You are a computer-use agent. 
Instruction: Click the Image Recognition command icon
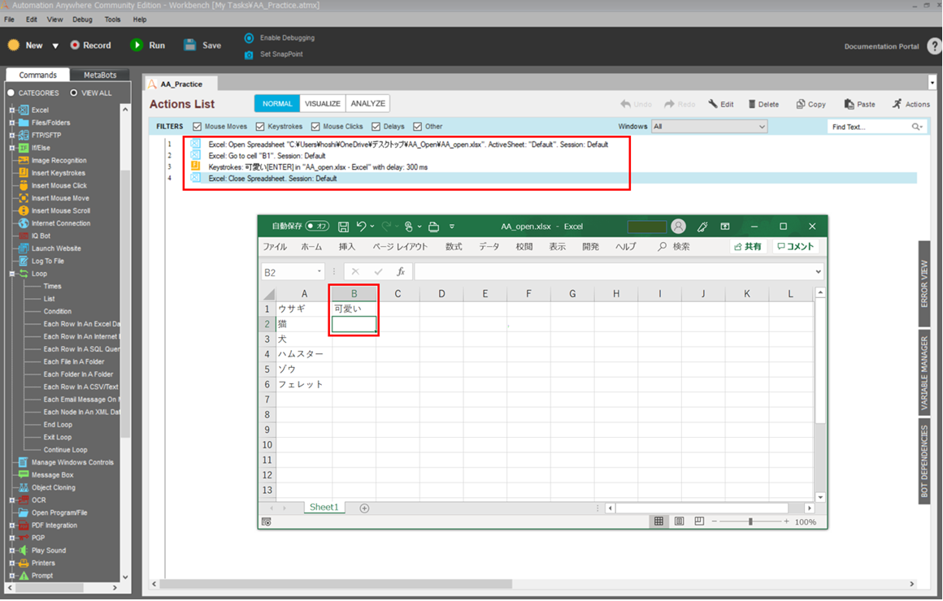pos(24,161)
